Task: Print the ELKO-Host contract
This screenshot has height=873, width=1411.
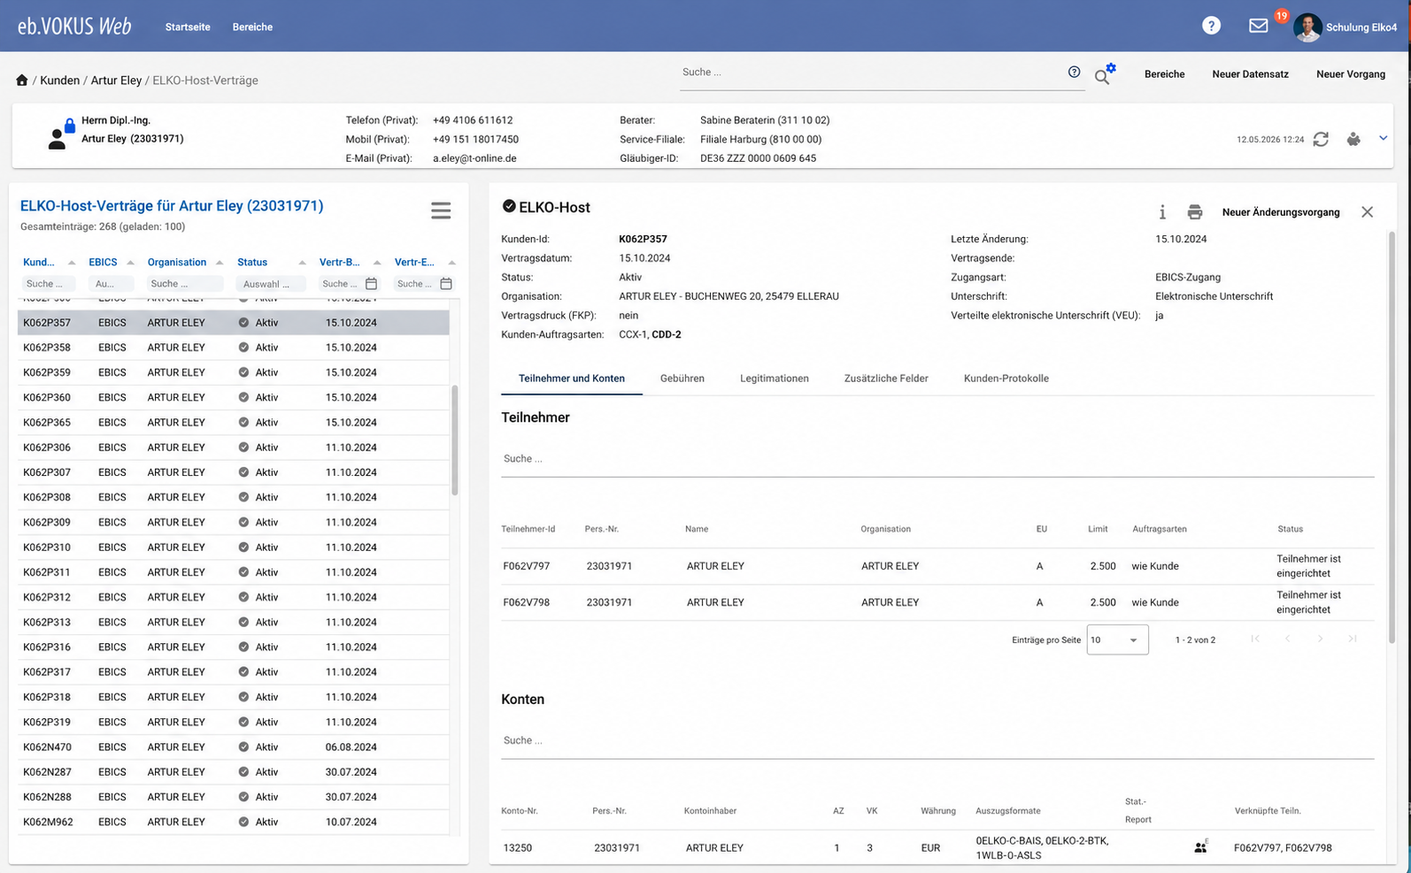Action: pyautogui.click(x=1195, y=212)
